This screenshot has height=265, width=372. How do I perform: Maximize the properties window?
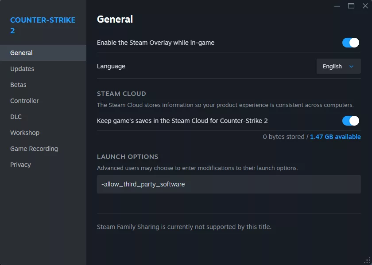coord(351,6)
